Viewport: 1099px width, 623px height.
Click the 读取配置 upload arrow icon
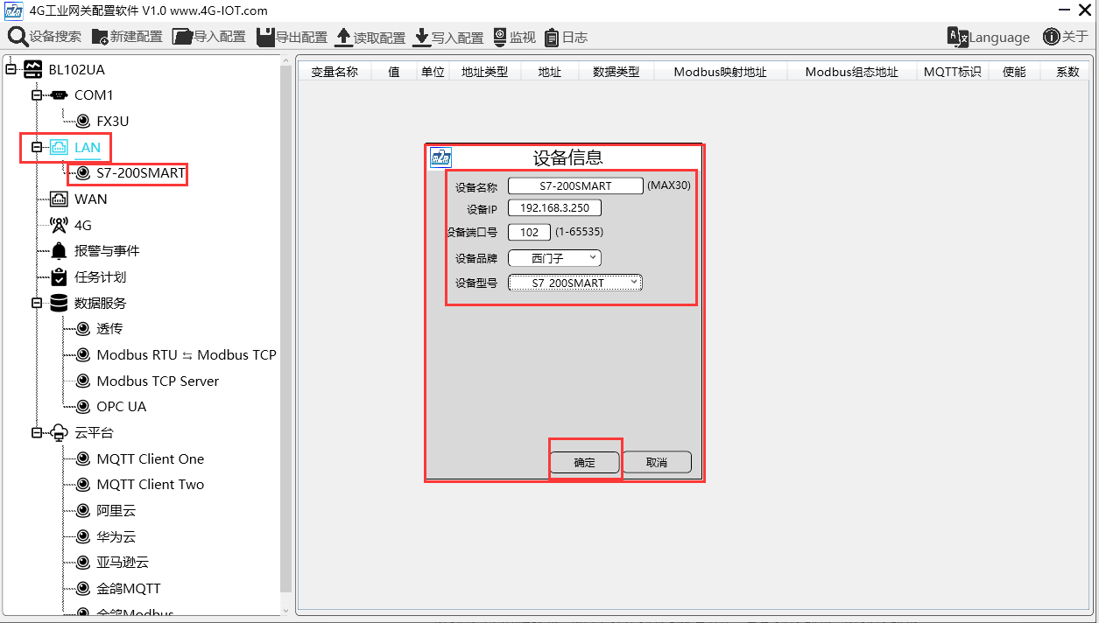pyautogui.click(x=343, y=37)
